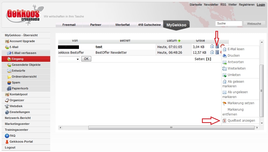Switch to the Freemail tab
Image resolution: width=268 pixels, height=152 pixels.
pyautogui.click(x=69, y=25)
